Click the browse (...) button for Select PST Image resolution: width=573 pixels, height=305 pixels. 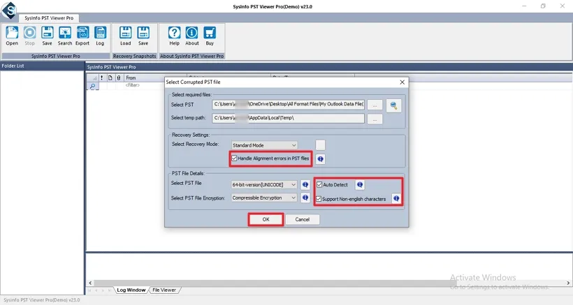tap(375, 105)
